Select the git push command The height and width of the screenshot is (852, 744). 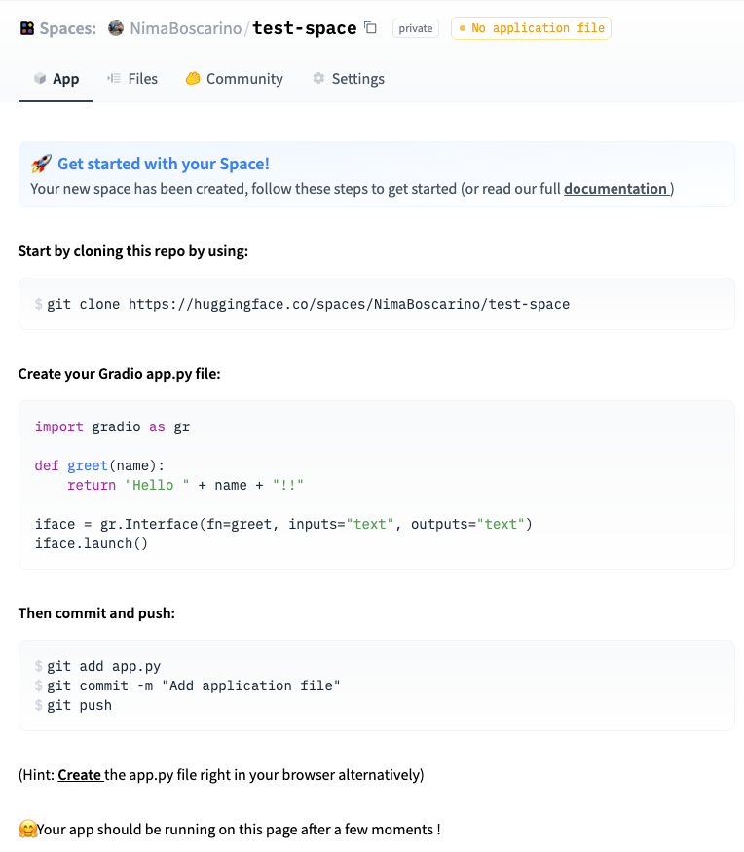click(79, 705)
